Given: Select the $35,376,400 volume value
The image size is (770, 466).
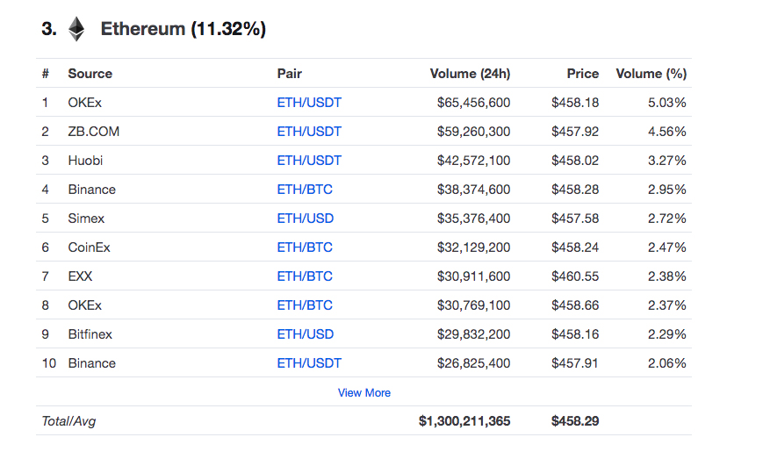Looking at the screenshot, I should 473,219.
